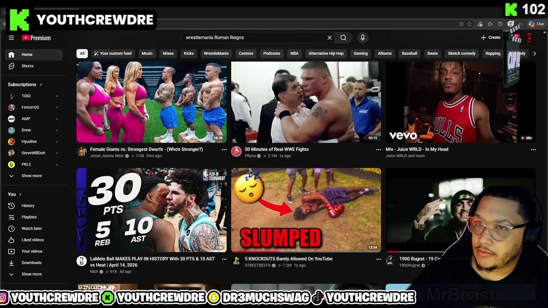Click the YouTube Premium logo
Viewport: 548px width, 308px height.
click(x=36, y=38)
